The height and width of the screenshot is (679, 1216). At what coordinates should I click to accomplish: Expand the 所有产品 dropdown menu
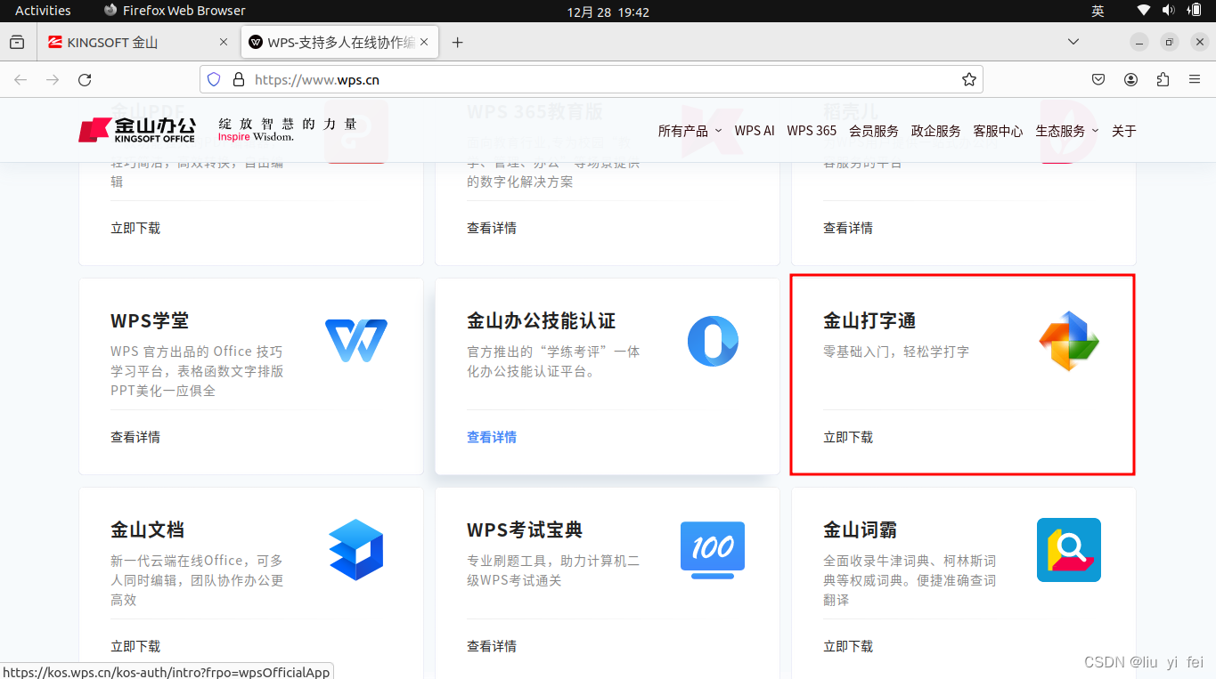(x=690, y=131)
